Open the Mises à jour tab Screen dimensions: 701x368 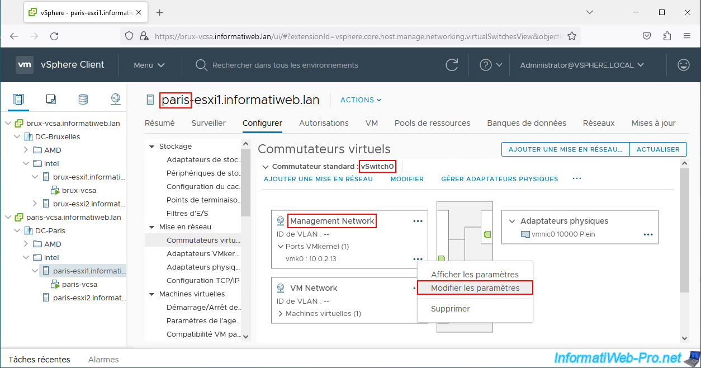click(653, 123)
